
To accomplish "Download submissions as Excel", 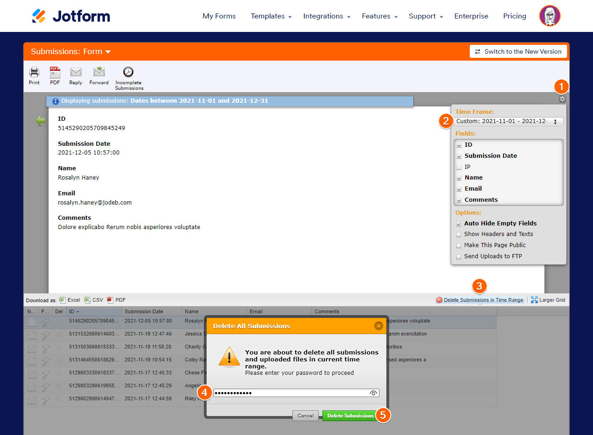I will pos(70,300).
